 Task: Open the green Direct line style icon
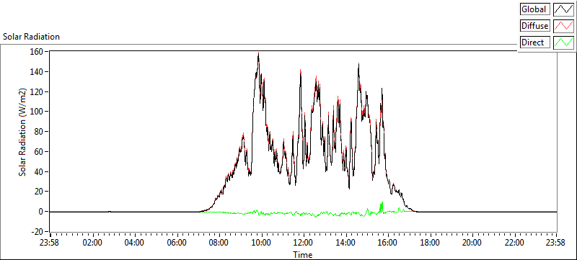563,42
